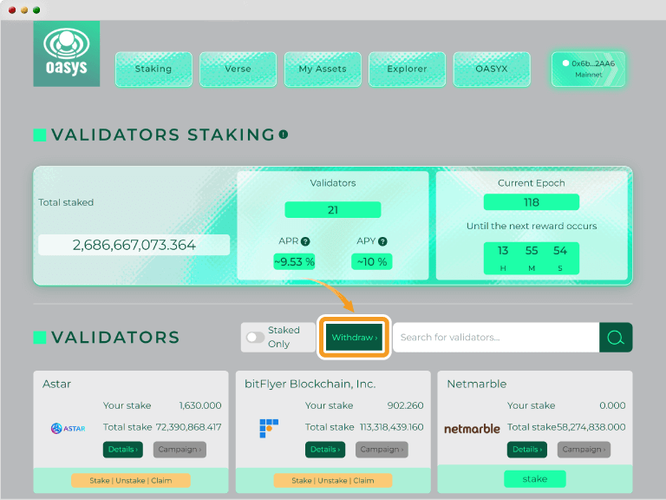
Task: Toggle the Staked Only switch
Action: [255, 337]
